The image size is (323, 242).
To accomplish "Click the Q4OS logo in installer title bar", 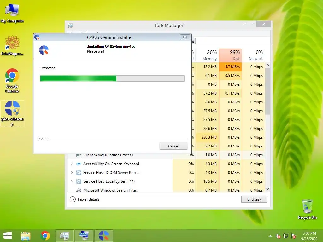I will click(37, 37).
